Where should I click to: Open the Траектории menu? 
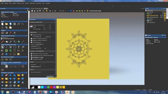[x=32, y=3]
